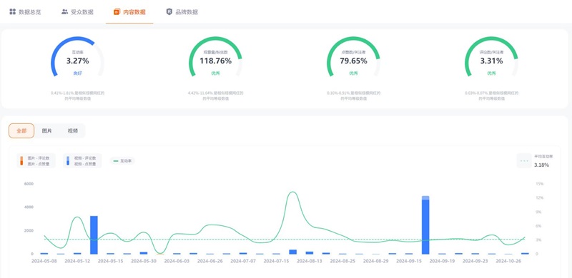This screenshot has height=278, width=572.
Task: Click the shield R icon beside 品牌数据
Action: click(169, 12)
